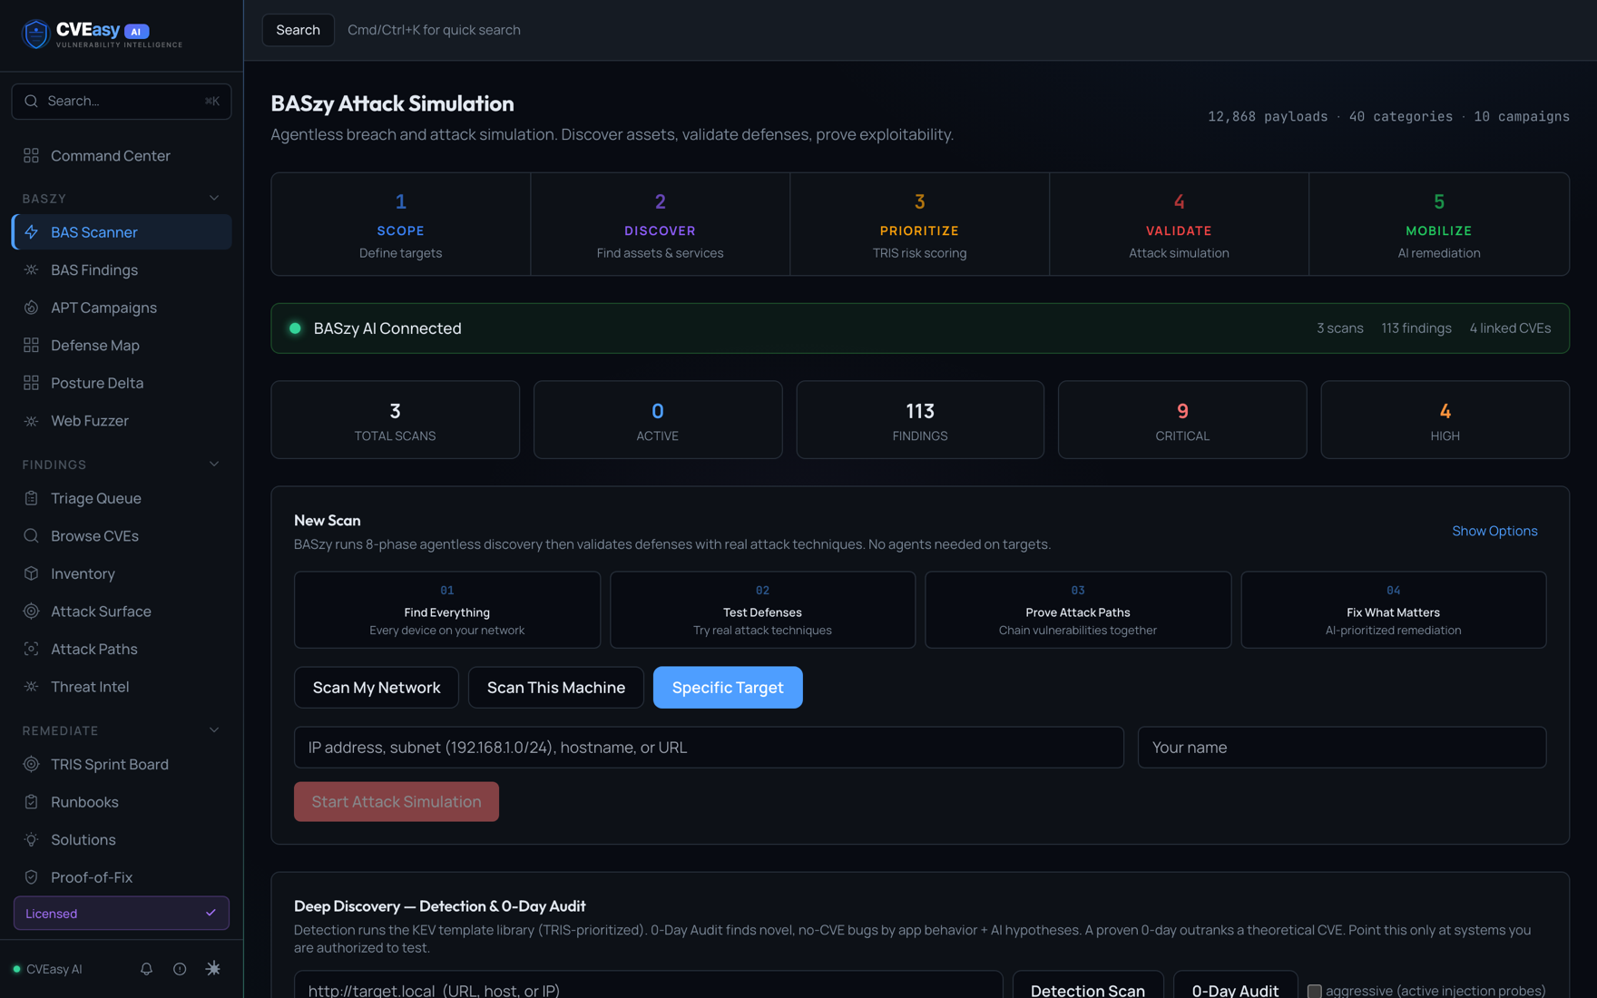
Task: Collapse the REMEDIATE sidebar section
Action: [x=214, y=730]
